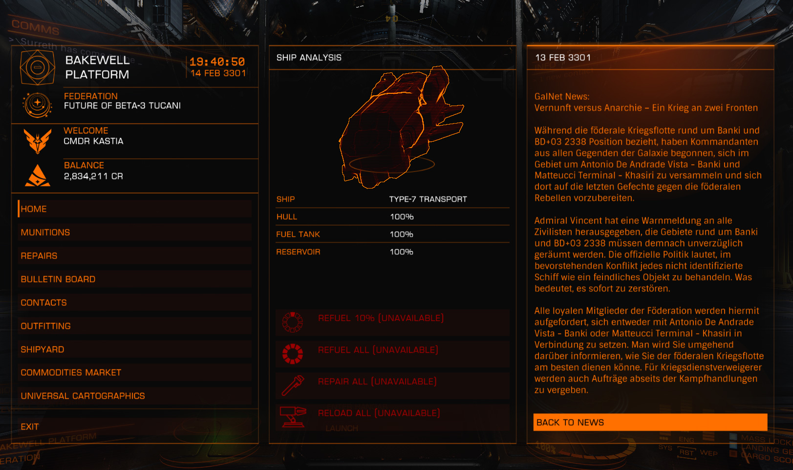Open the Bulletin Board
Image resolution: width=793 pixels, height=470 pixels.
pos(135,279)
